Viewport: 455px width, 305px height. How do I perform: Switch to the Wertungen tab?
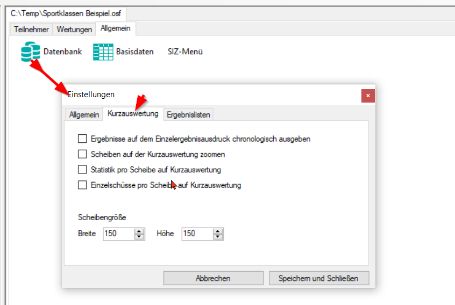coord(74,30)
